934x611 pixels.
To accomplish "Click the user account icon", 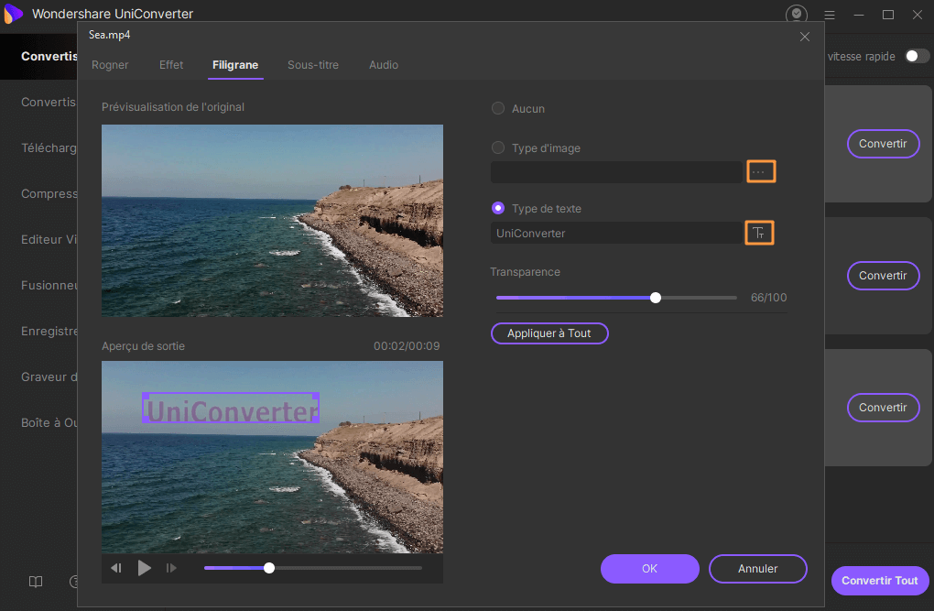I will [x=797, y=15].
